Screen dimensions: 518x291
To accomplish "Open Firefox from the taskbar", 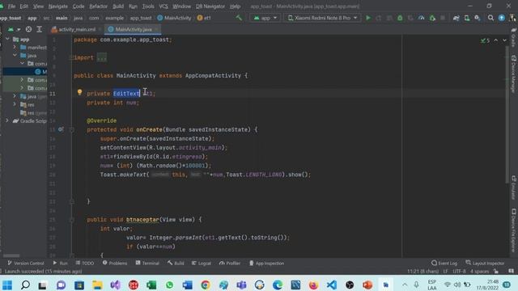I will (x=313, y=285).
